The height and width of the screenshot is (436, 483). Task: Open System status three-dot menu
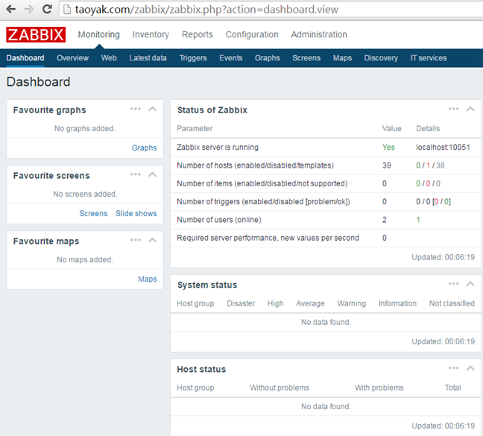point(453,284)
